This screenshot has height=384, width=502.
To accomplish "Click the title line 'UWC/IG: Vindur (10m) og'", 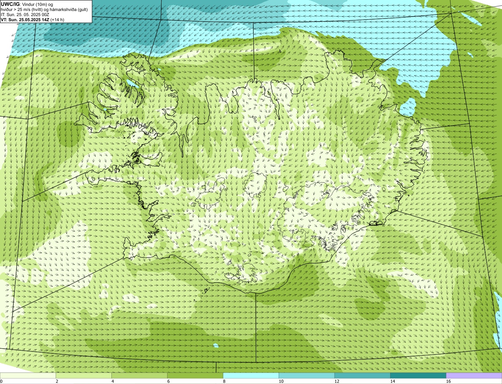I will (x=27, y=4).
